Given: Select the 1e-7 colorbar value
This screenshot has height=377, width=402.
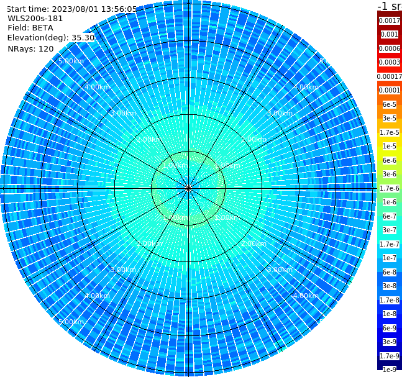Looking at the screenshot, I should point(390,258).
